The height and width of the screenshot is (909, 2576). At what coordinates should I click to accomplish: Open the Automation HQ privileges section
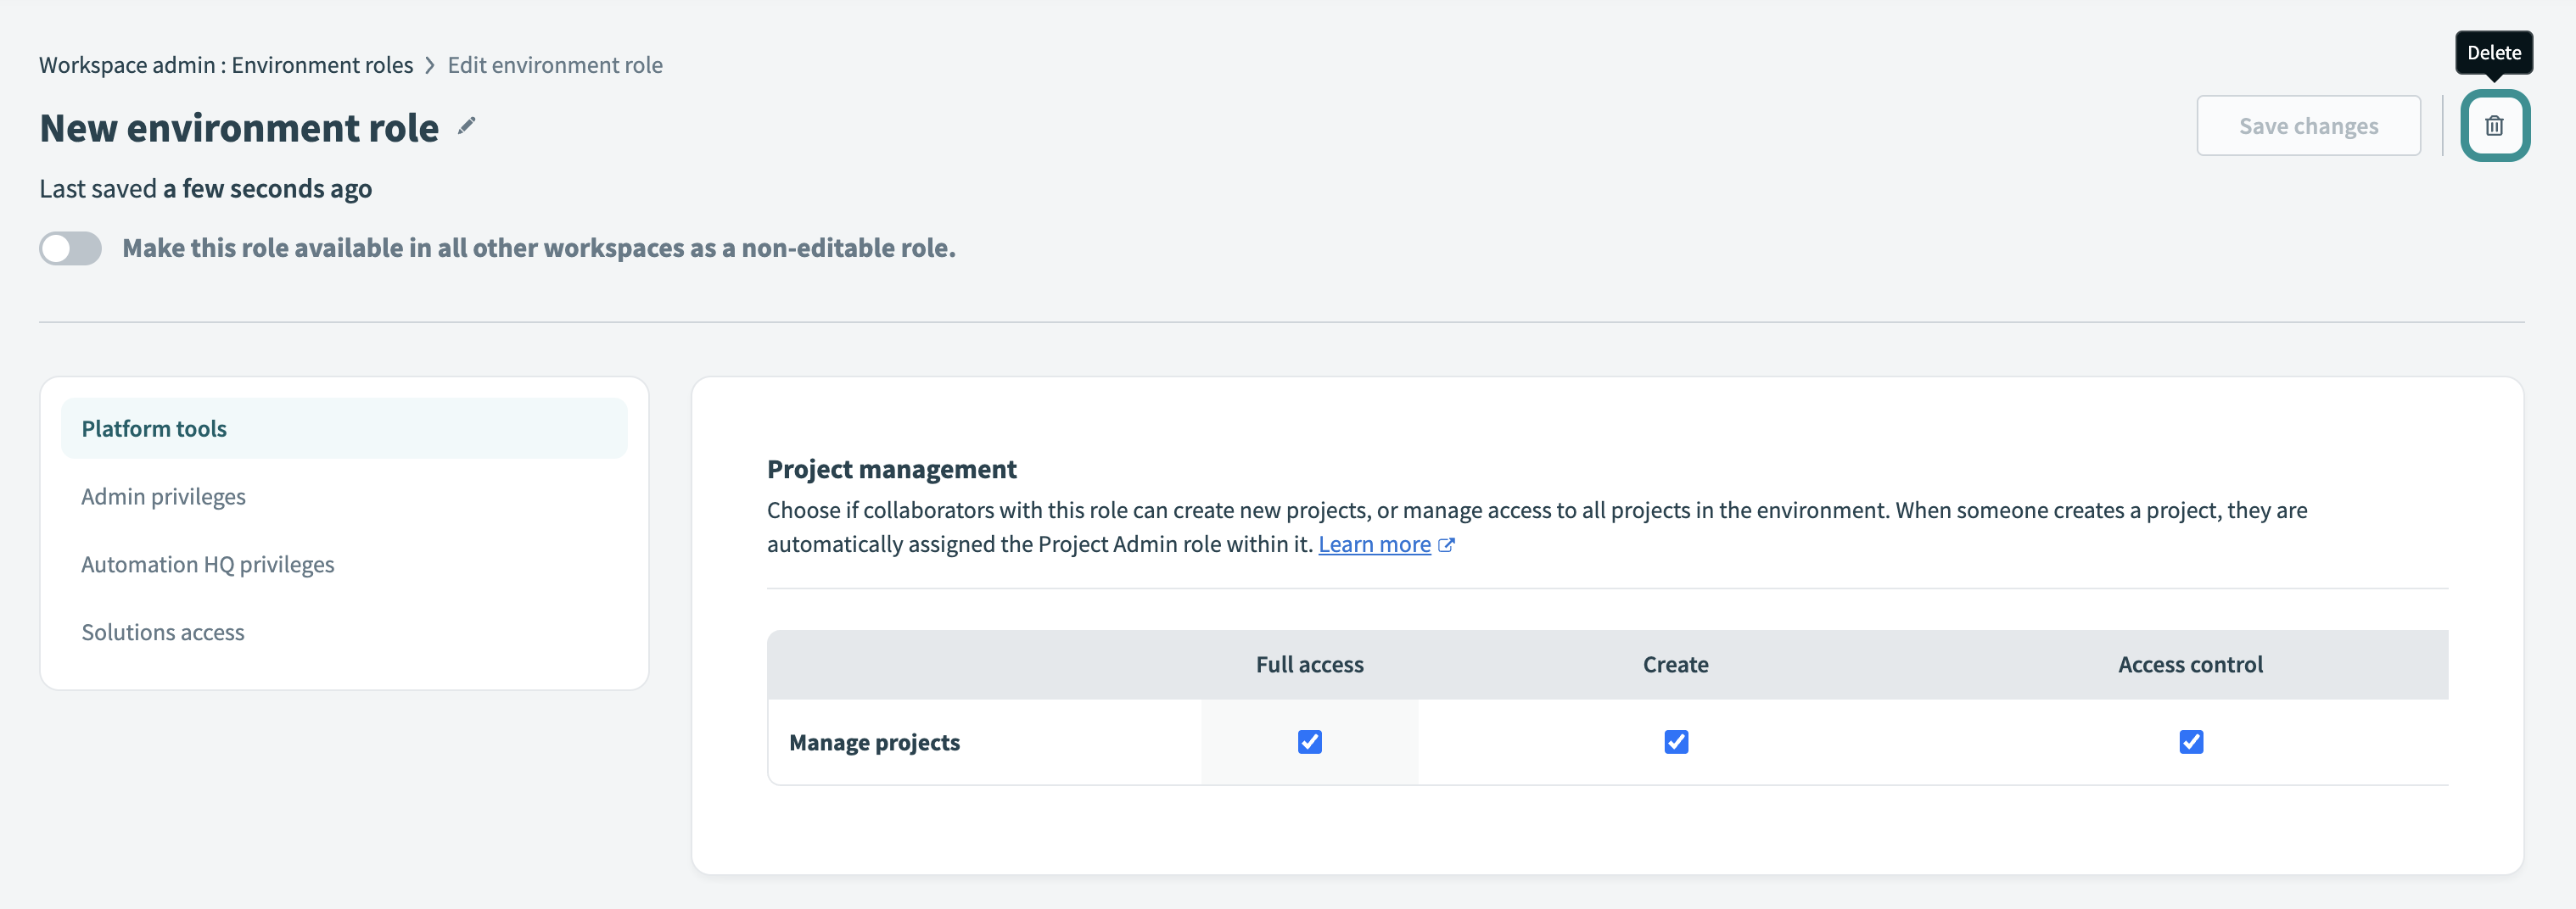[207, 563]
